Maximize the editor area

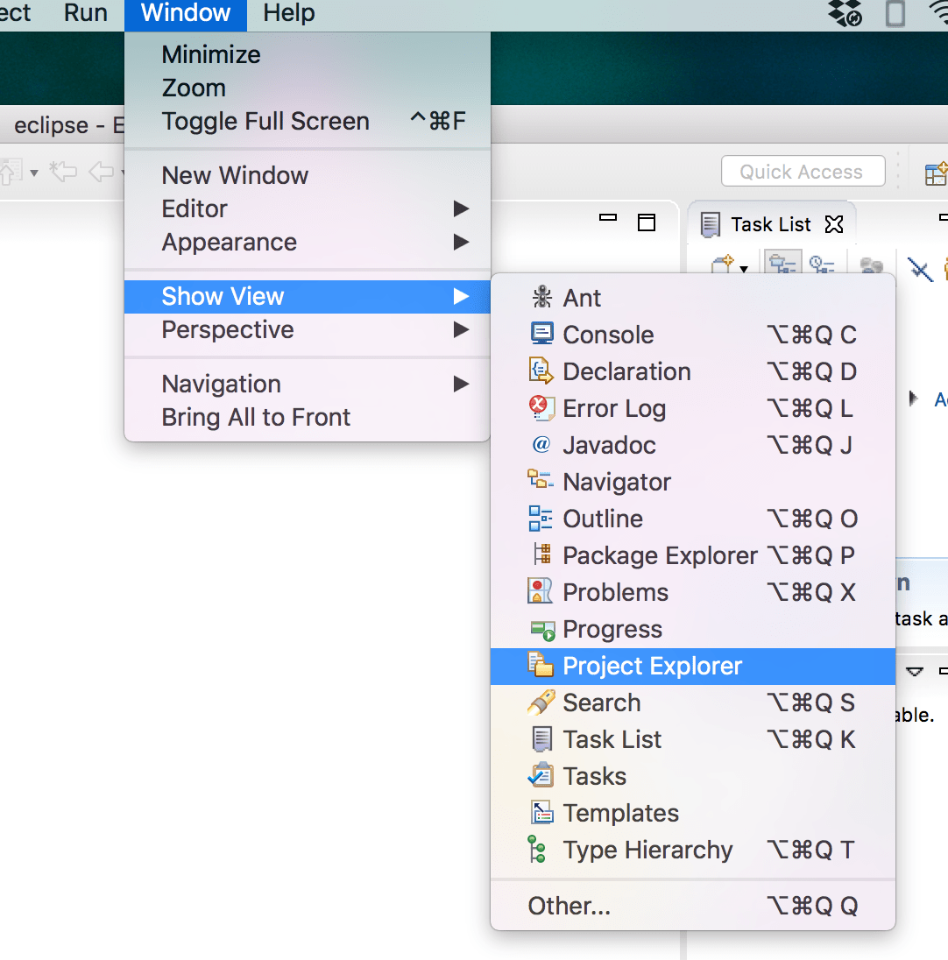pyautogui.click(x=647, y=222)
